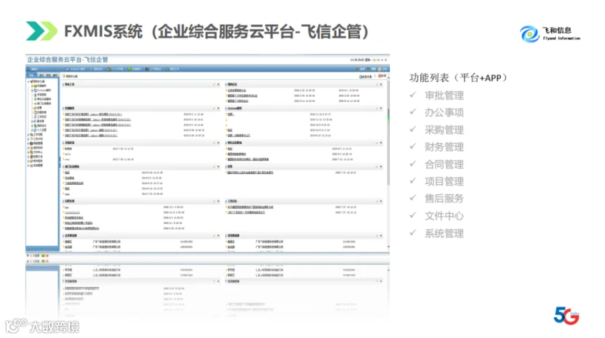Click the 办公事项 feature list entry
The height and width of the screenshot is (338, 605).
point(444,112)
